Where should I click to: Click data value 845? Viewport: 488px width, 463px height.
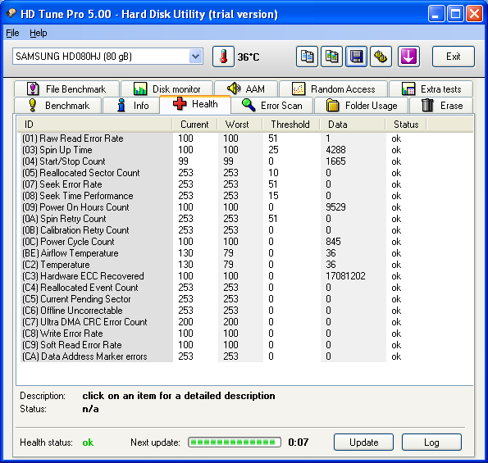333,242
